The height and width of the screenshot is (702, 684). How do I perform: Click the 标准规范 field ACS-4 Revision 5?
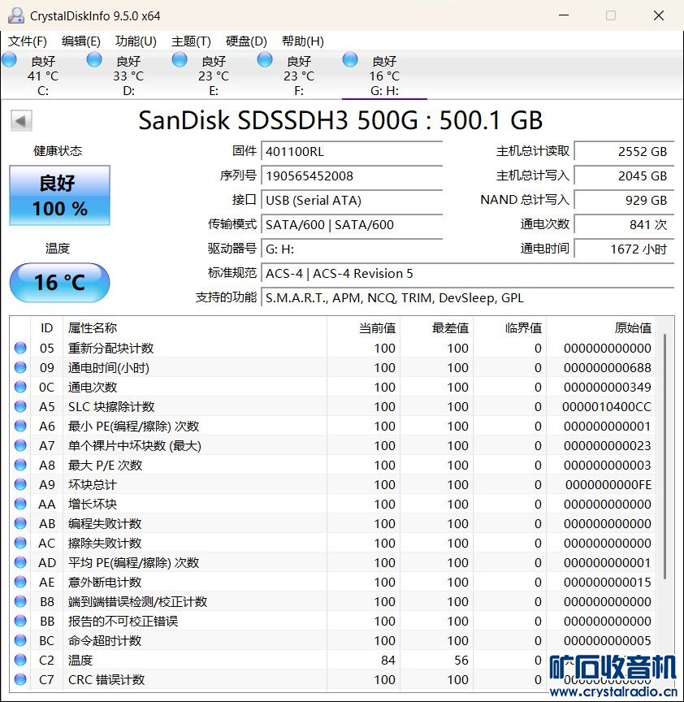tap(468, 273)
